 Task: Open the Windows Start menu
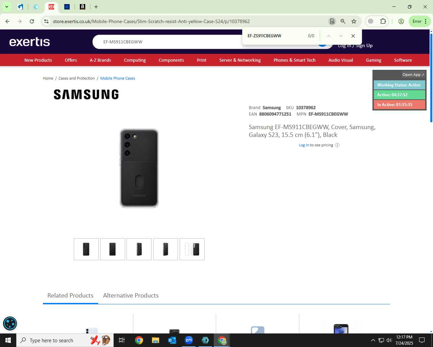click(x=8, y=340)
